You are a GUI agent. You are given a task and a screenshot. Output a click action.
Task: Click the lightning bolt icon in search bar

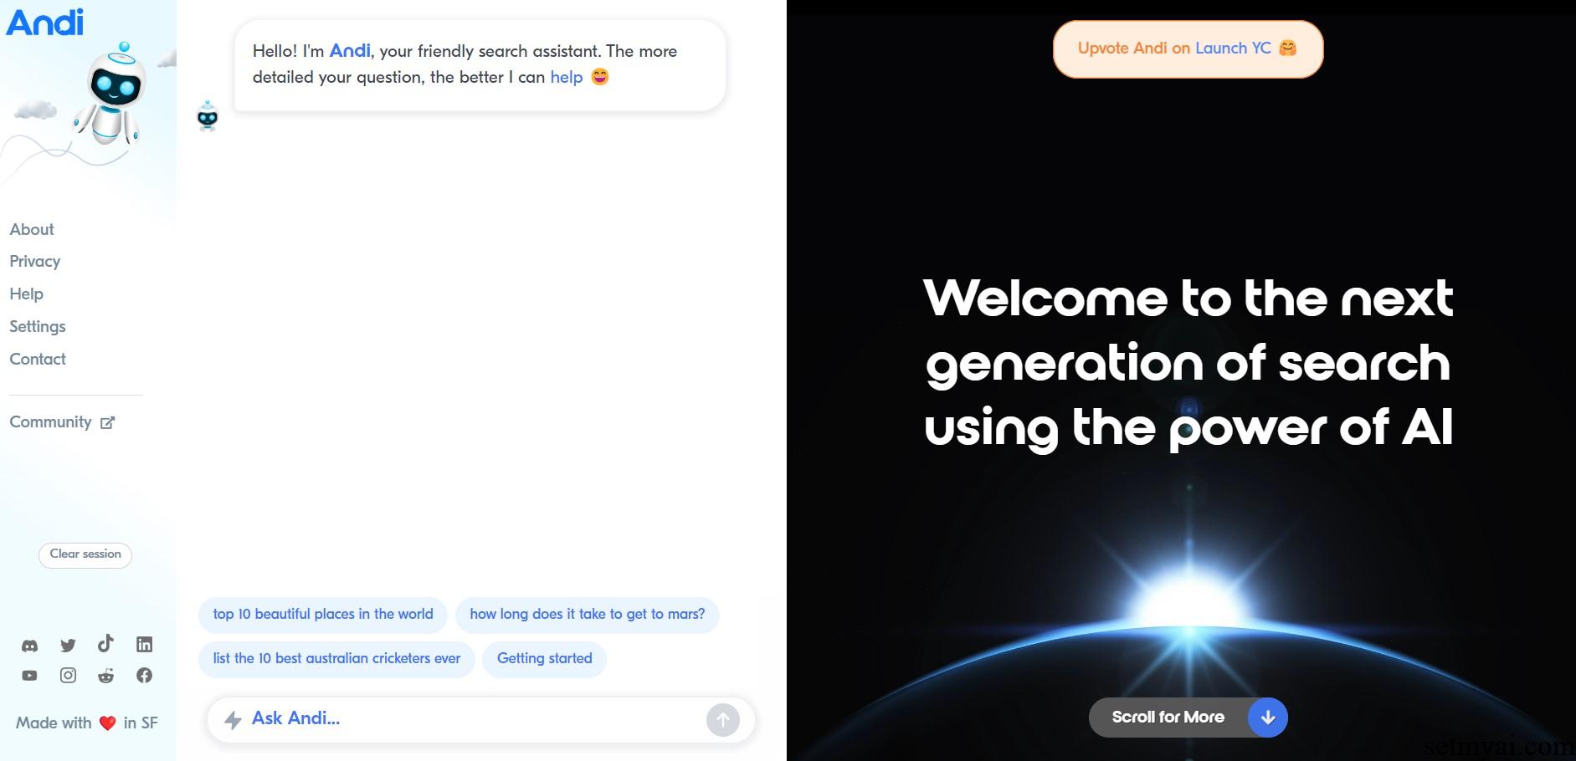pyautogui.click(x=234, y=719)
